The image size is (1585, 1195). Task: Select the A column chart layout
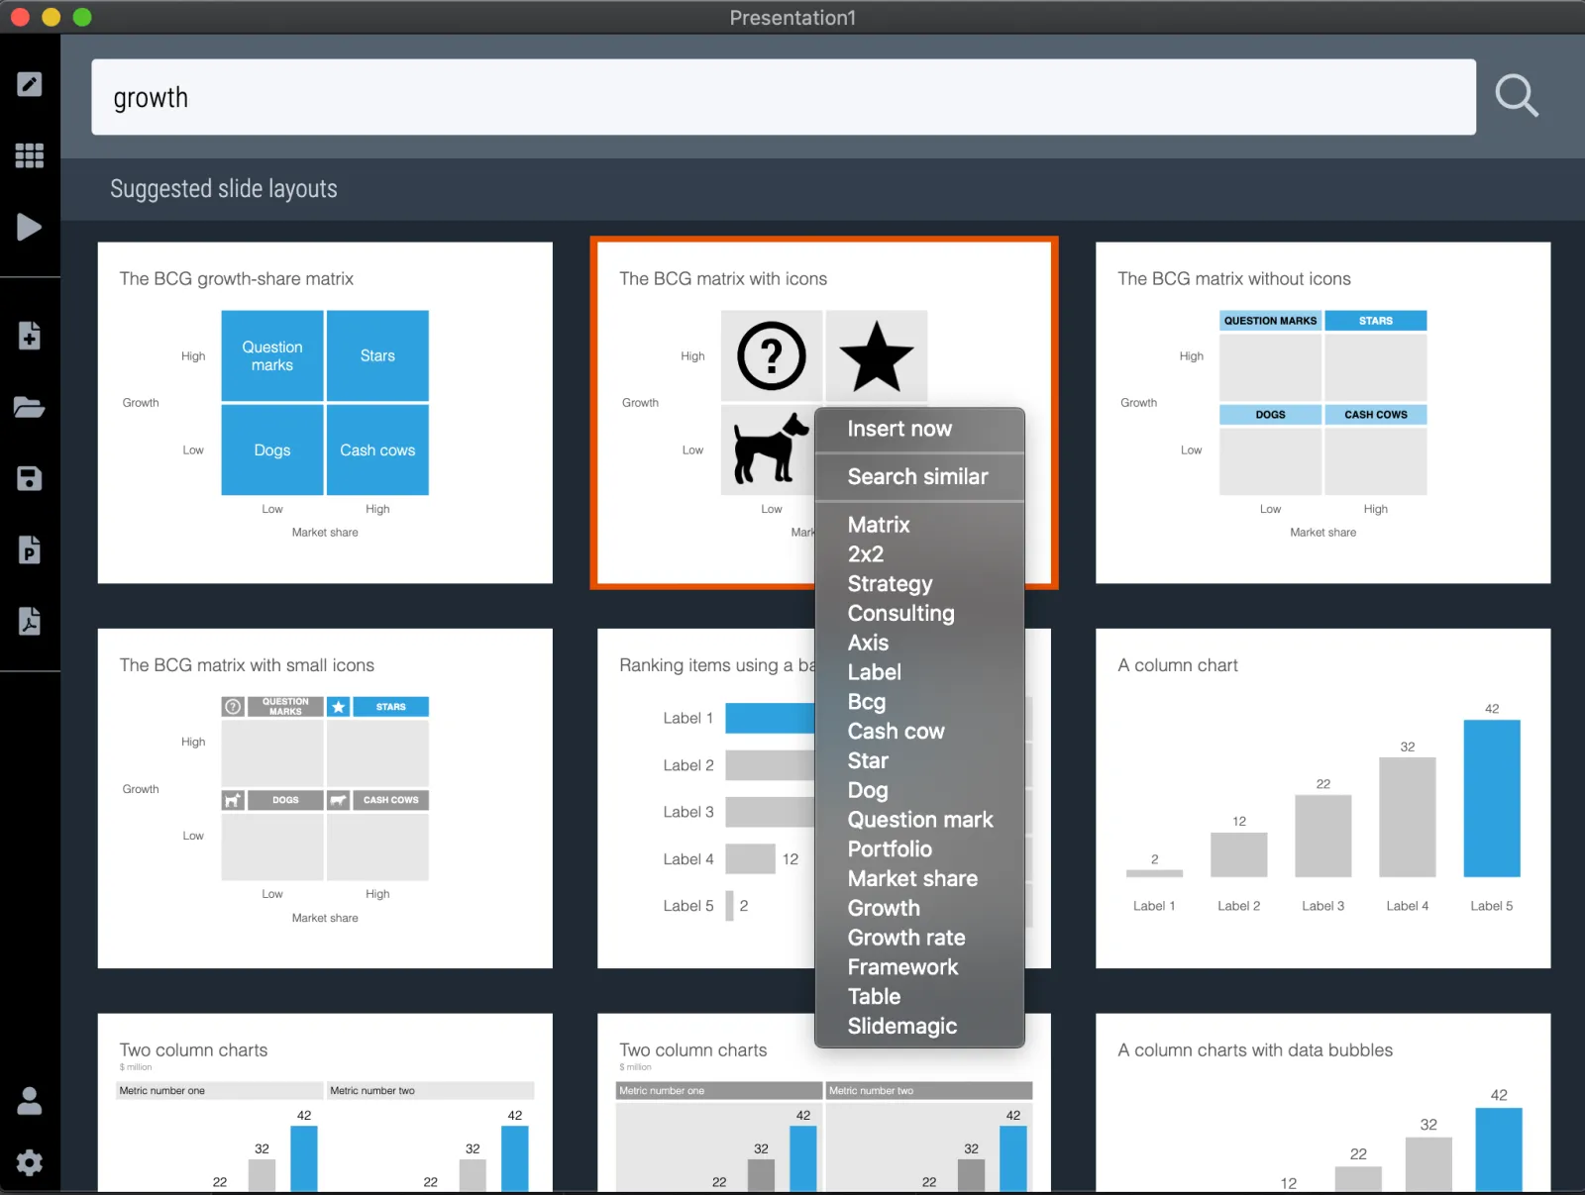(x=1322, y=798)
